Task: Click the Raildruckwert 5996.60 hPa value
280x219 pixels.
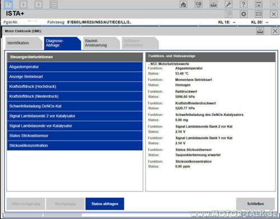Action: tap(185, 97)
